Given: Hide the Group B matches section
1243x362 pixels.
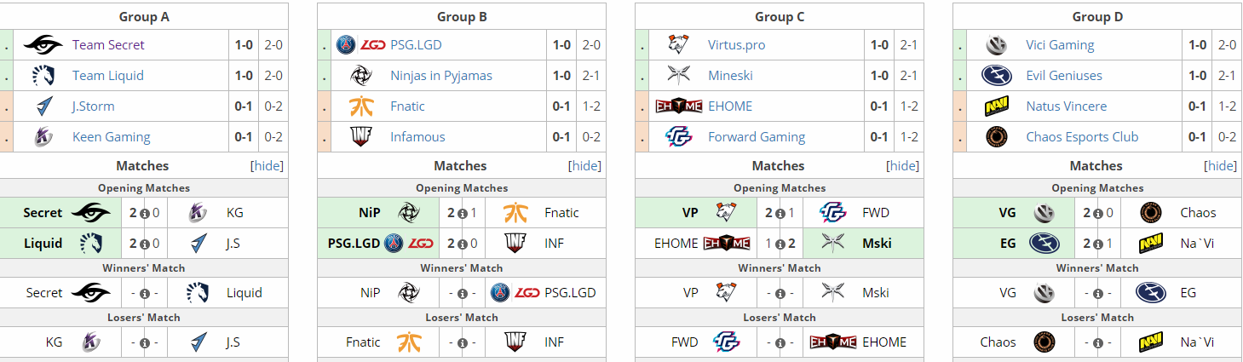Looking at the screenshot, I should click(x=584, y=166).
